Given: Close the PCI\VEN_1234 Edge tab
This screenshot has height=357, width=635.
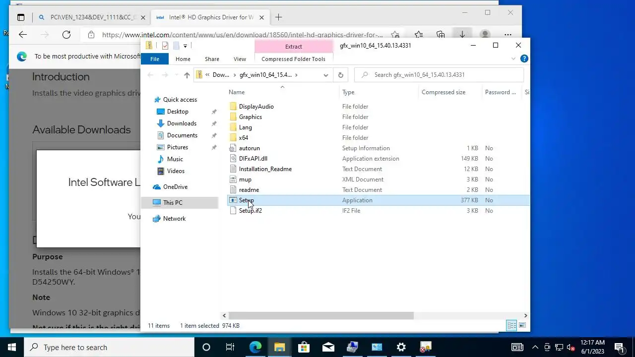Looking at the screenshot, I should (143, 17).
